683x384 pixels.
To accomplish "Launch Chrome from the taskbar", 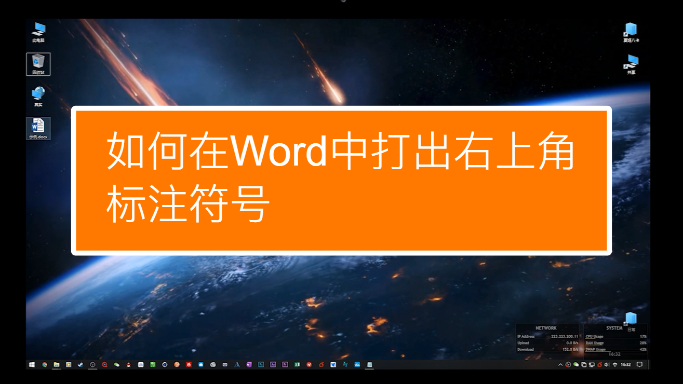I will pyautogui.click(x=44, y=365).
